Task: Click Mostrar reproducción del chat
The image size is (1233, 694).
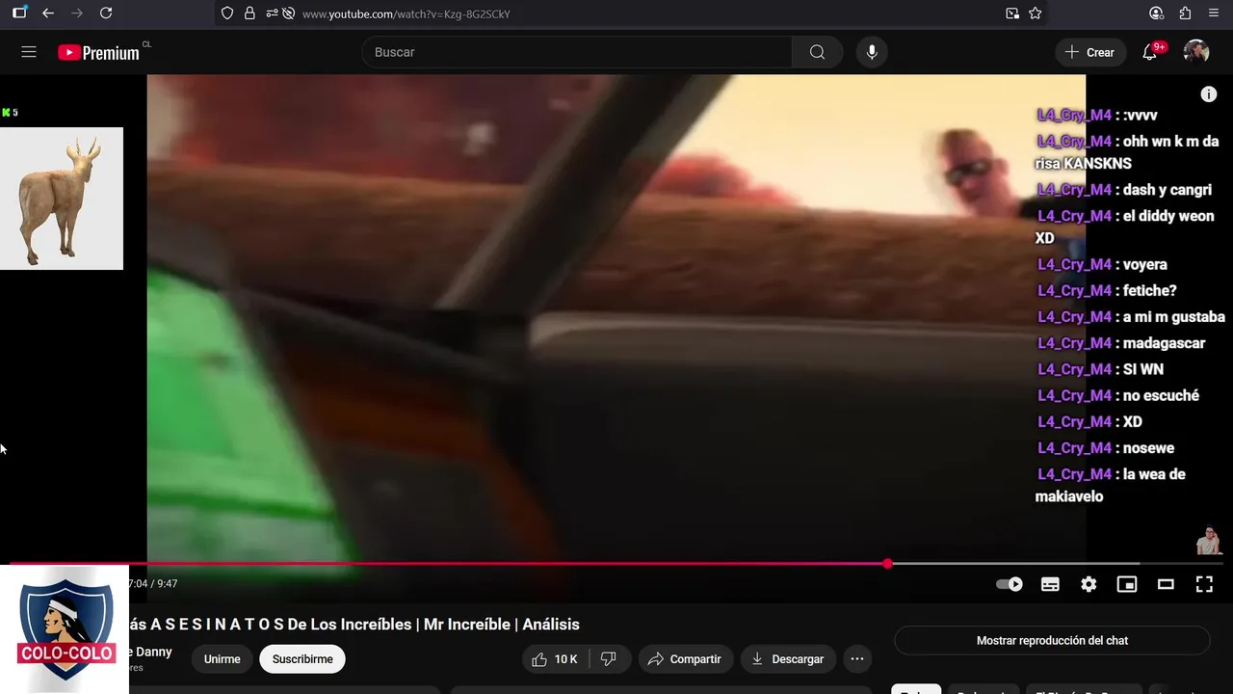Action: [x=1052, y=640]
